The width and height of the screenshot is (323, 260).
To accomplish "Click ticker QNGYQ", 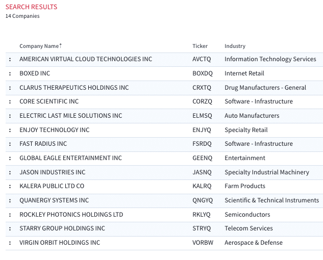I will coord(203,200).
